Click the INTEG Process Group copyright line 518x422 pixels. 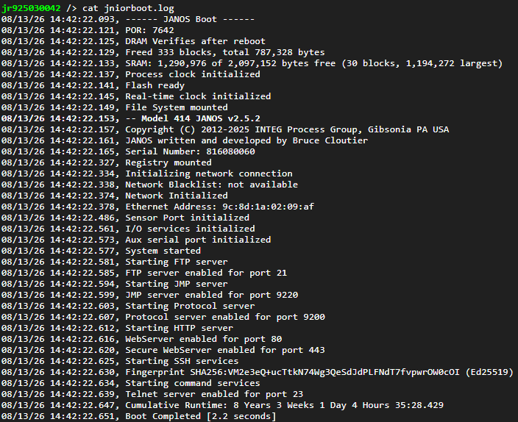[225, 129]
